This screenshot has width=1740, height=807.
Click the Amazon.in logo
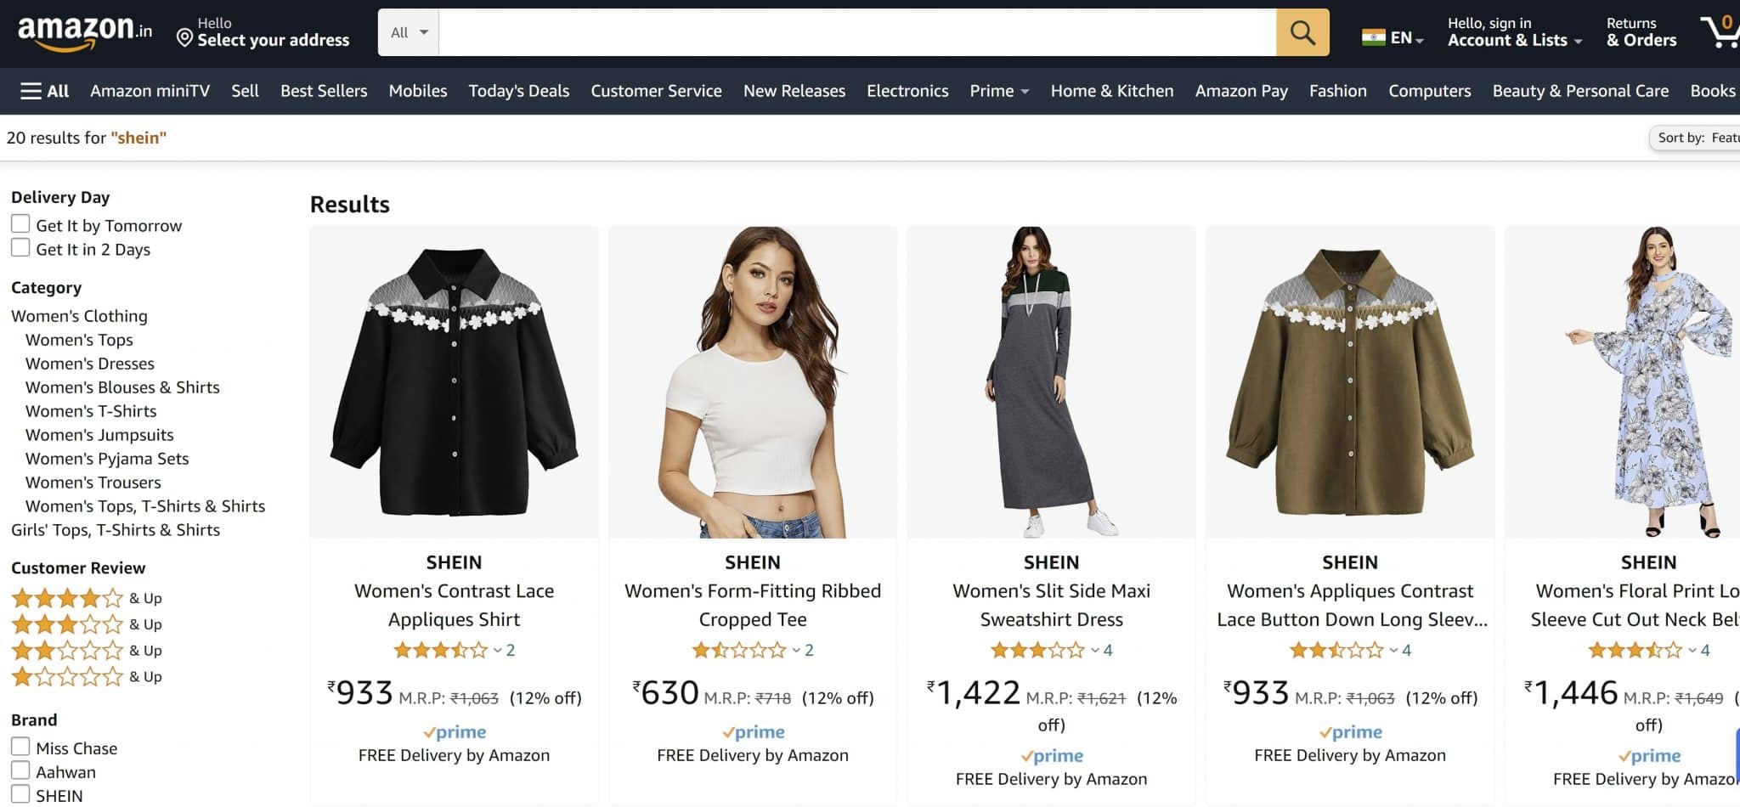85,32
